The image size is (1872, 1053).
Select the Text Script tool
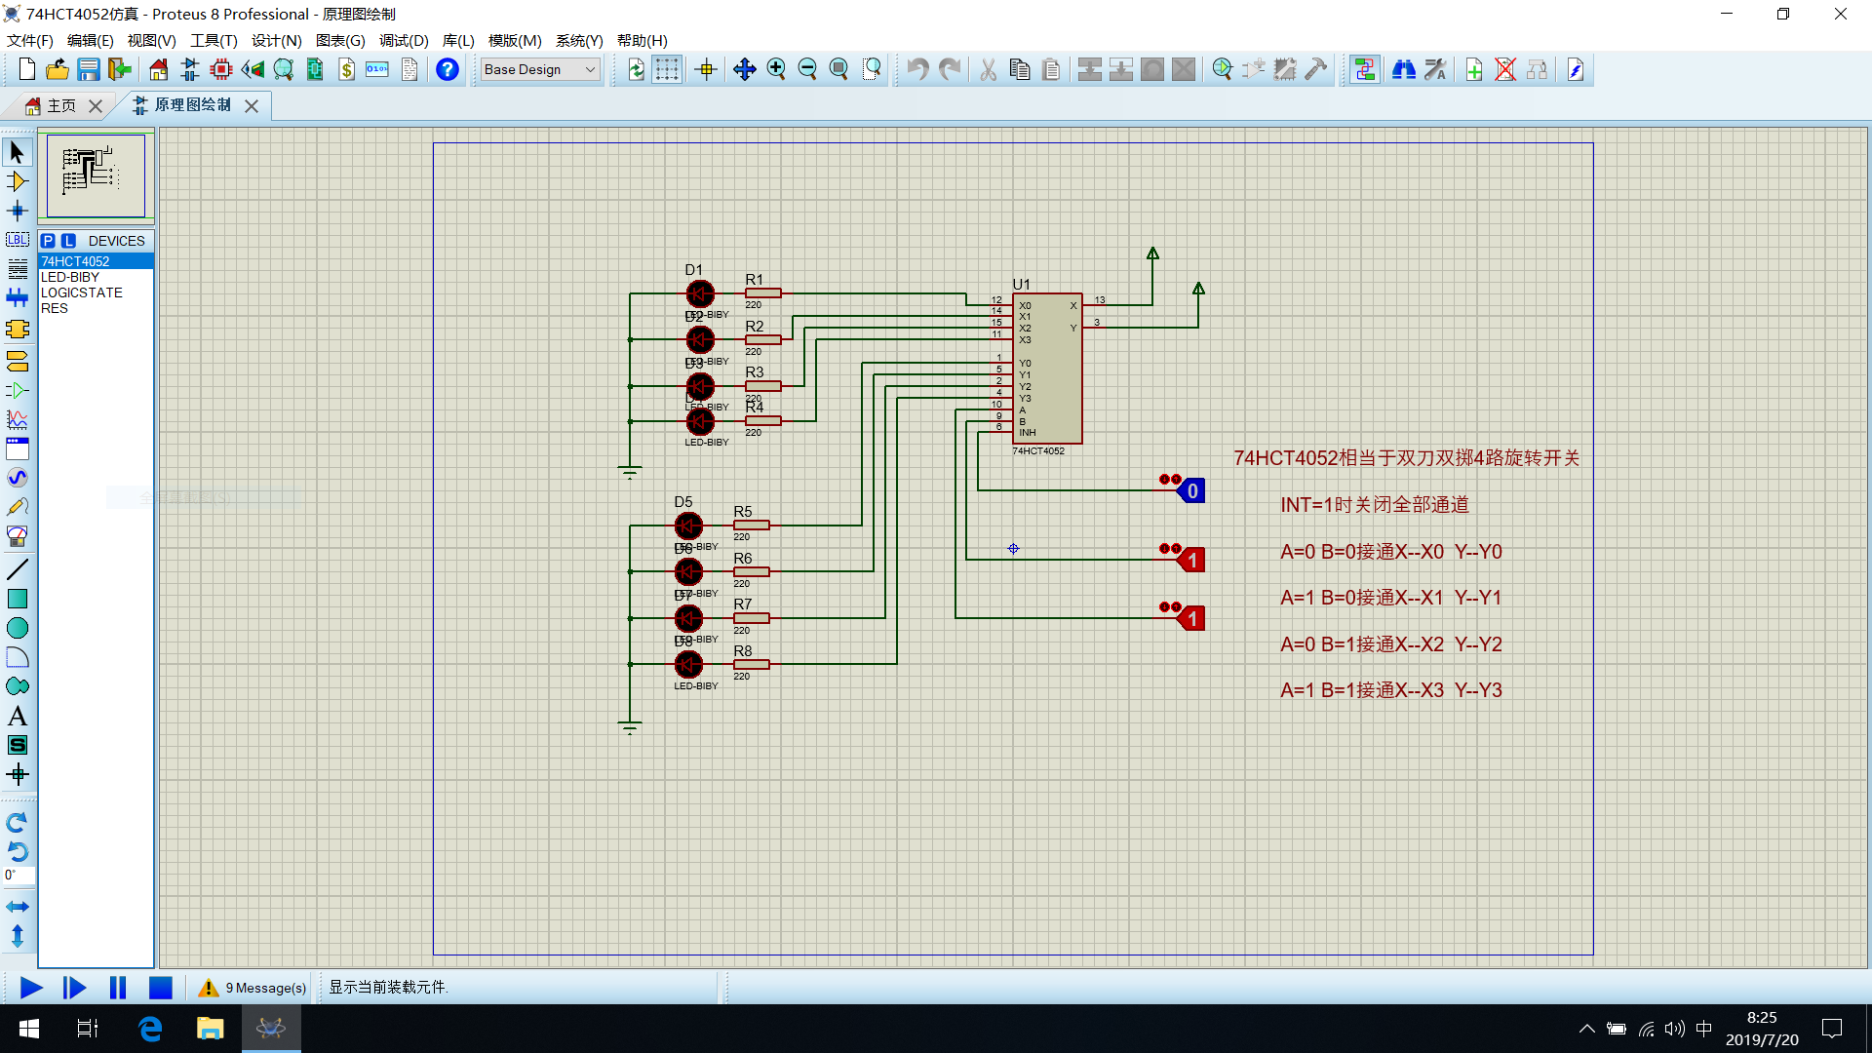click(18, 269)
